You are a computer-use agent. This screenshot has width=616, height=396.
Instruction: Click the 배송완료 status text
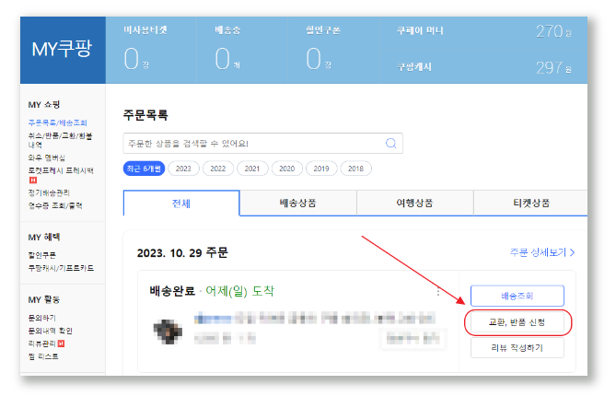tap(172, 291)
